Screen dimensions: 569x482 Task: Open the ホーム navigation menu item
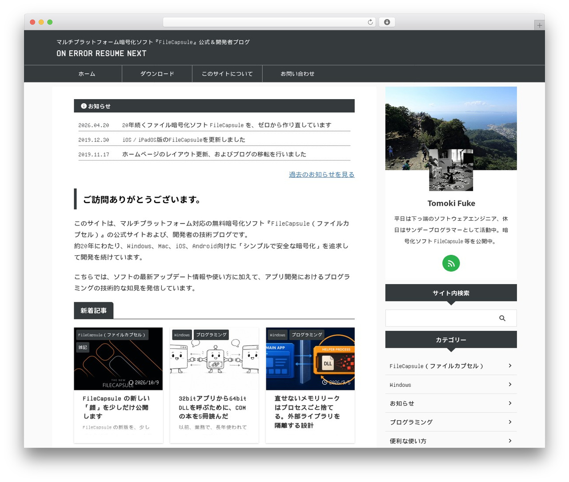pos(87,74)
